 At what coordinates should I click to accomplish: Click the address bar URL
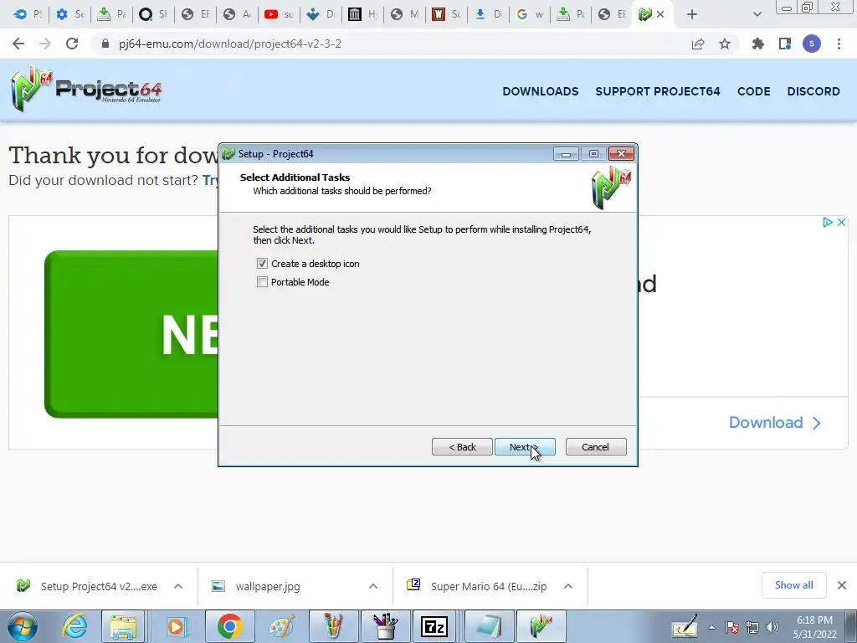[x=229, y=44]
